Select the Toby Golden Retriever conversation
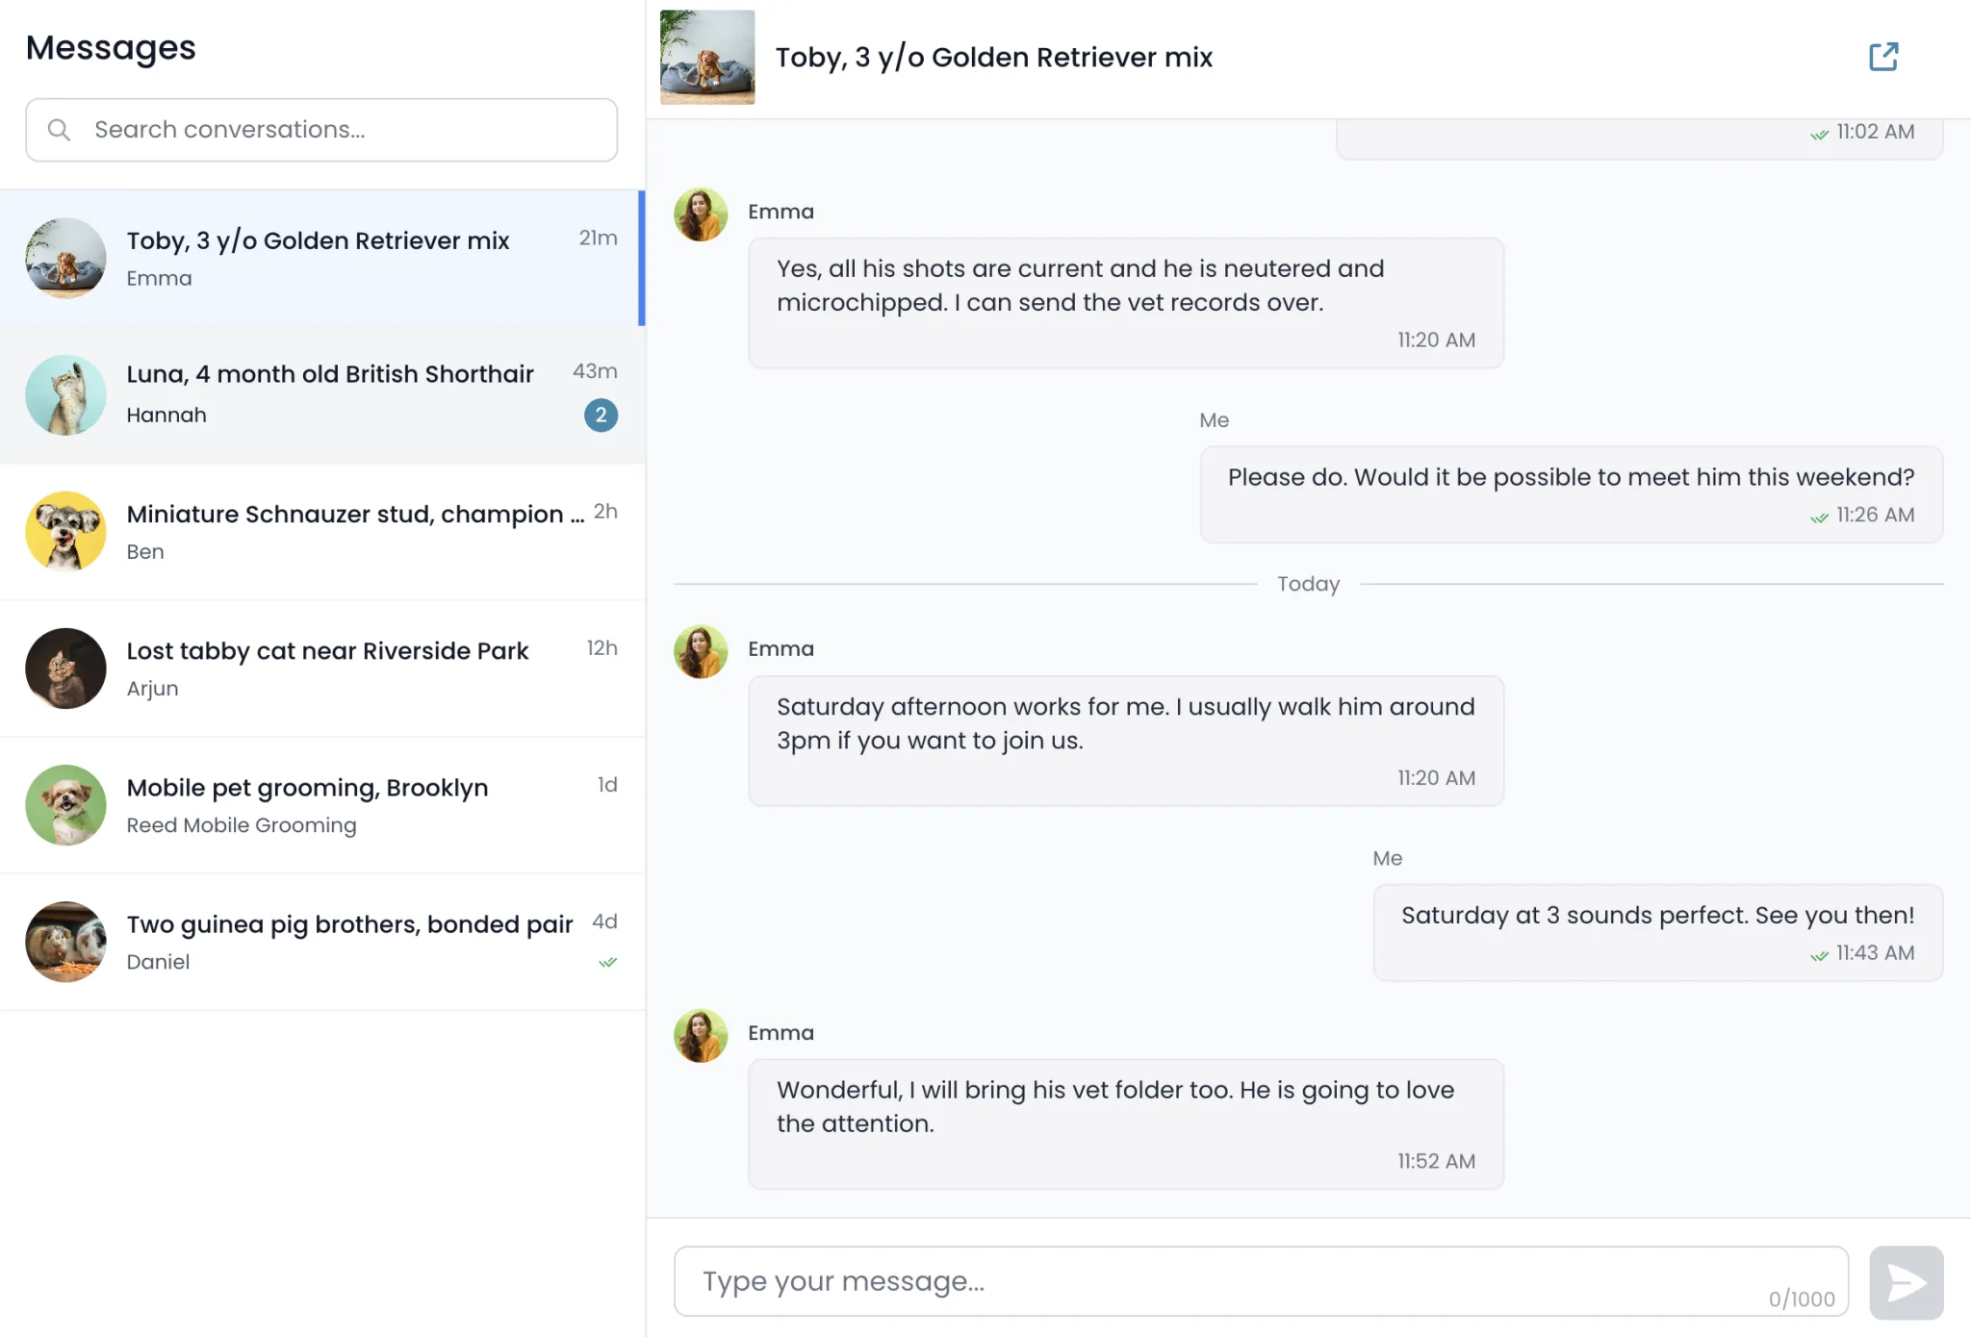 (x=322, y=258)
